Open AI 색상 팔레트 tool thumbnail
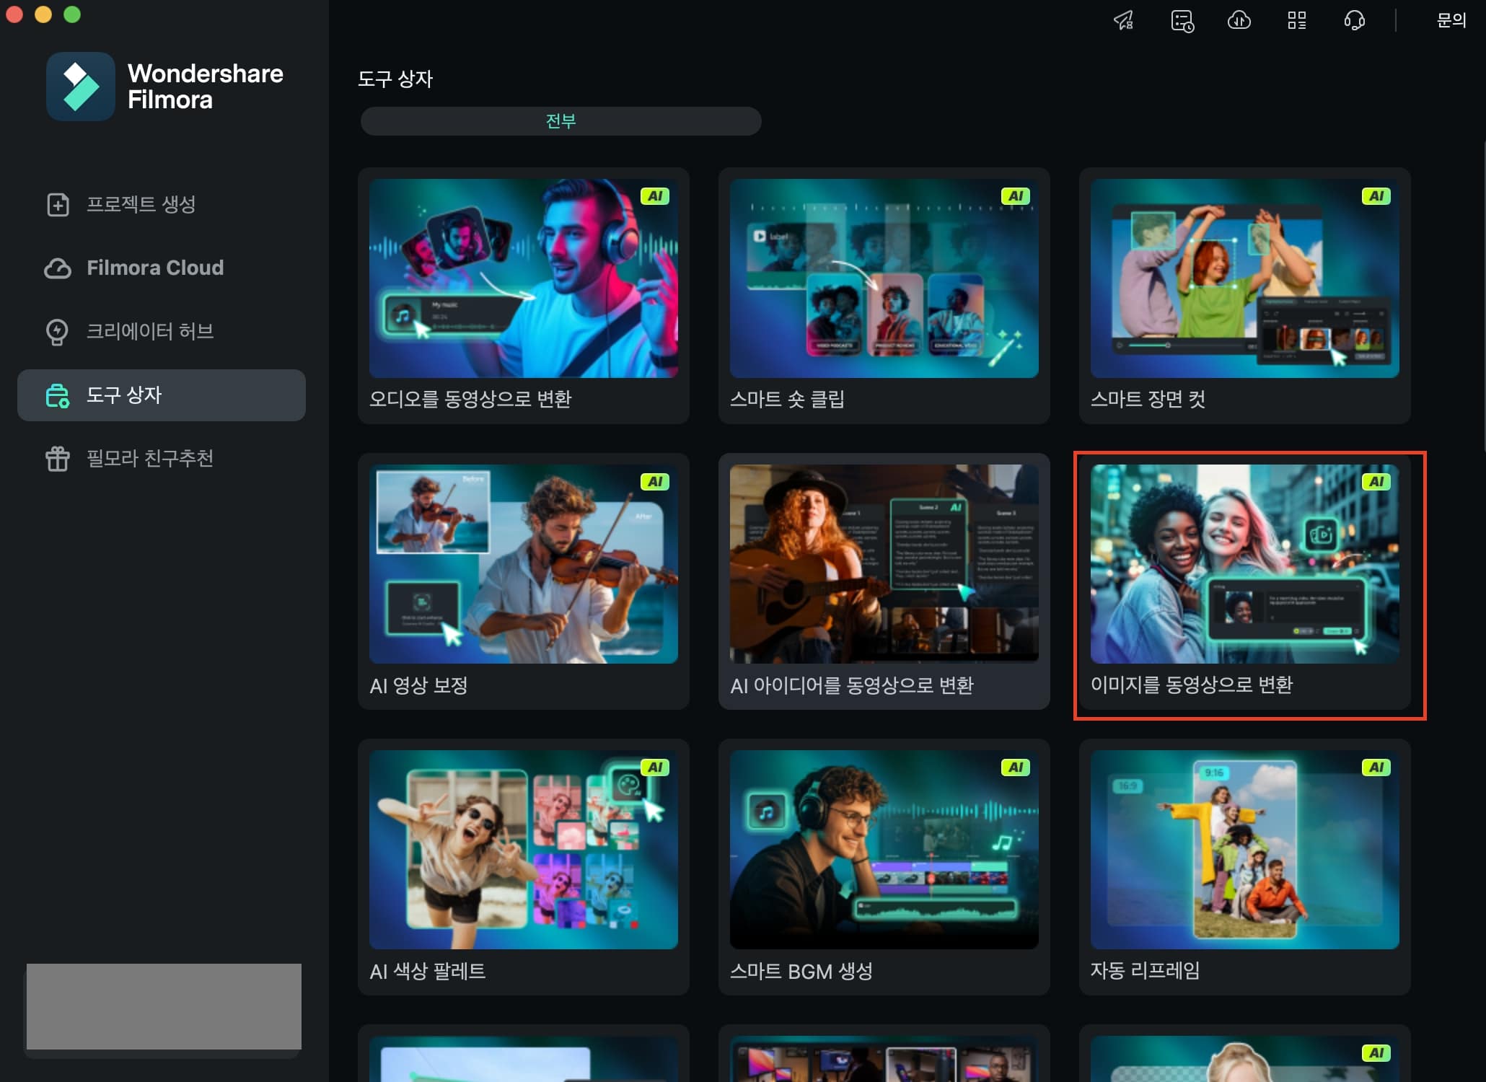 [x=524, y=850]
